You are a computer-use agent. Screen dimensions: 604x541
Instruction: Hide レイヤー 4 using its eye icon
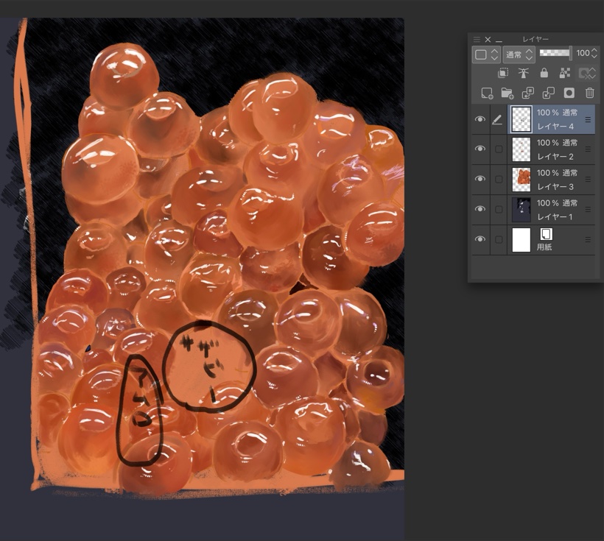(480, 119)
